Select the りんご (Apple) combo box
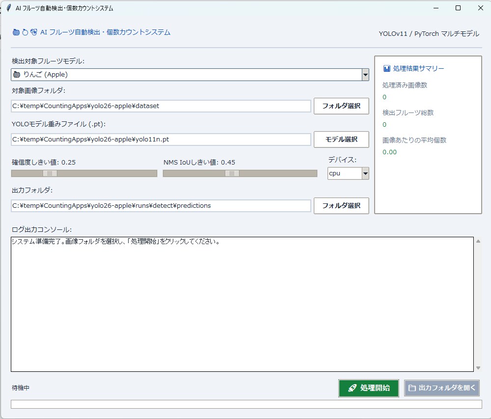Screen dimensions: 491x419 pyautogui.click(x=190, y=75)
